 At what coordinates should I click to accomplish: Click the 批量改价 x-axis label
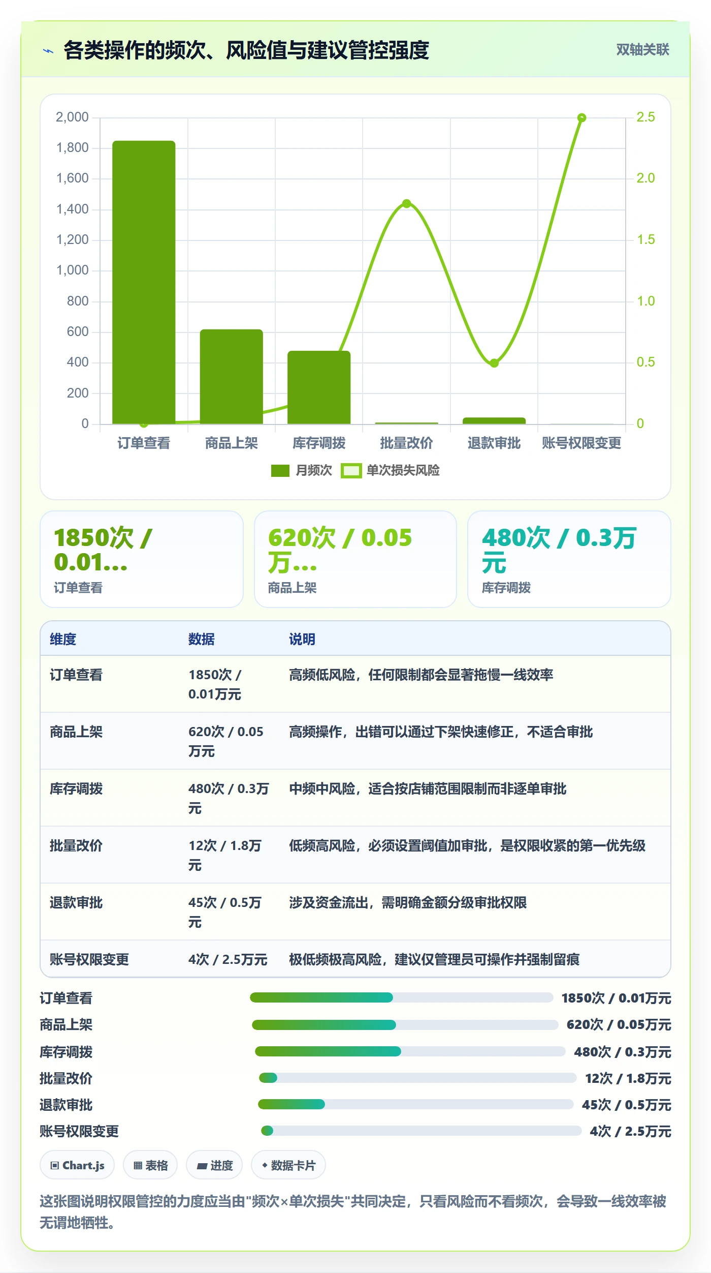pos(406,443)
